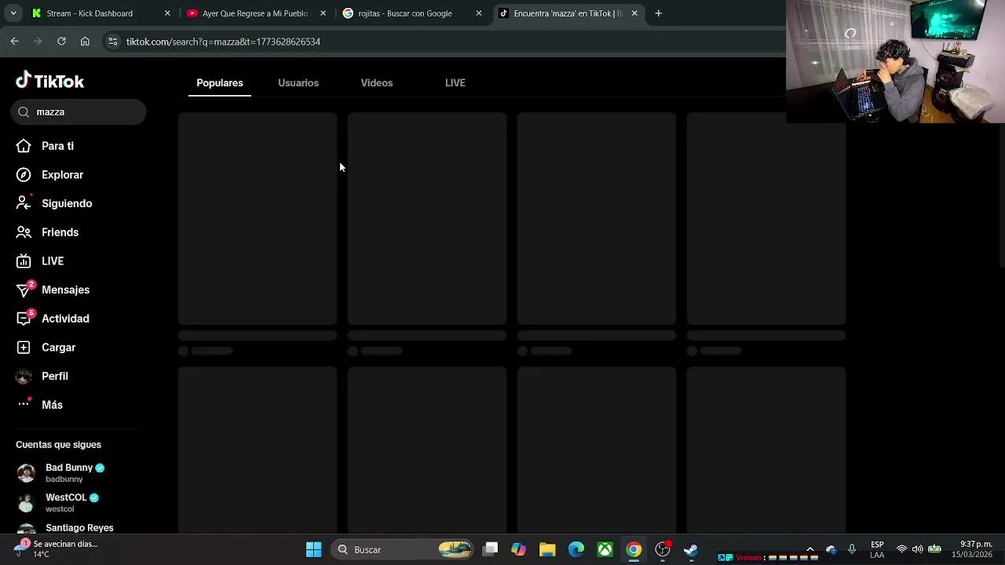Viewport: 1005px width, 565px height.
Task: Open Explorar compass icon
Action: 24,175
